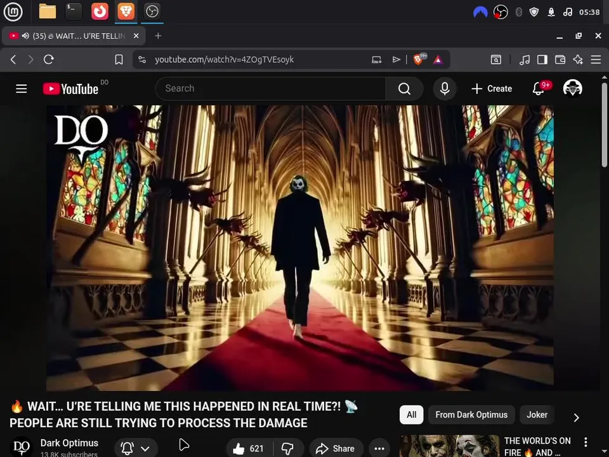Open the Dark Optimus channel avatar
Viewport: 609px width, 457px height.
[x=21, y=447]
